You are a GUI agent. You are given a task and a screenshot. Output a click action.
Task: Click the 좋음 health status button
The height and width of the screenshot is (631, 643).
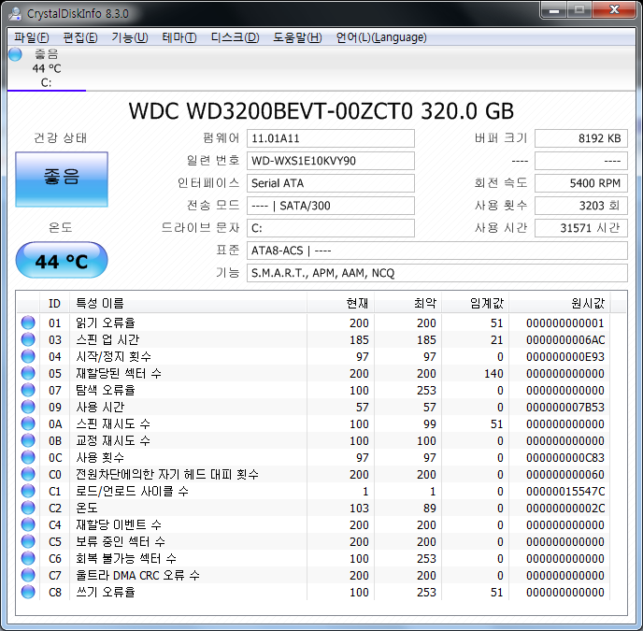pyautogui.click(x=62, y=178)
